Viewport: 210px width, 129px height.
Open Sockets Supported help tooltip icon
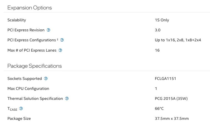coord(46,79)
